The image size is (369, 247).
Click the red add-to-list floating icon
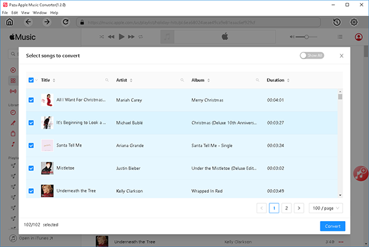click(x=360, y=174)
